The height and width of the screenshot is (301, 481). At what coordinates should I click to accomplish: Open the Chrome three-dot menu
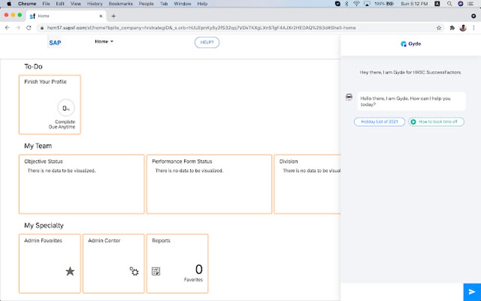click(473, 28)
